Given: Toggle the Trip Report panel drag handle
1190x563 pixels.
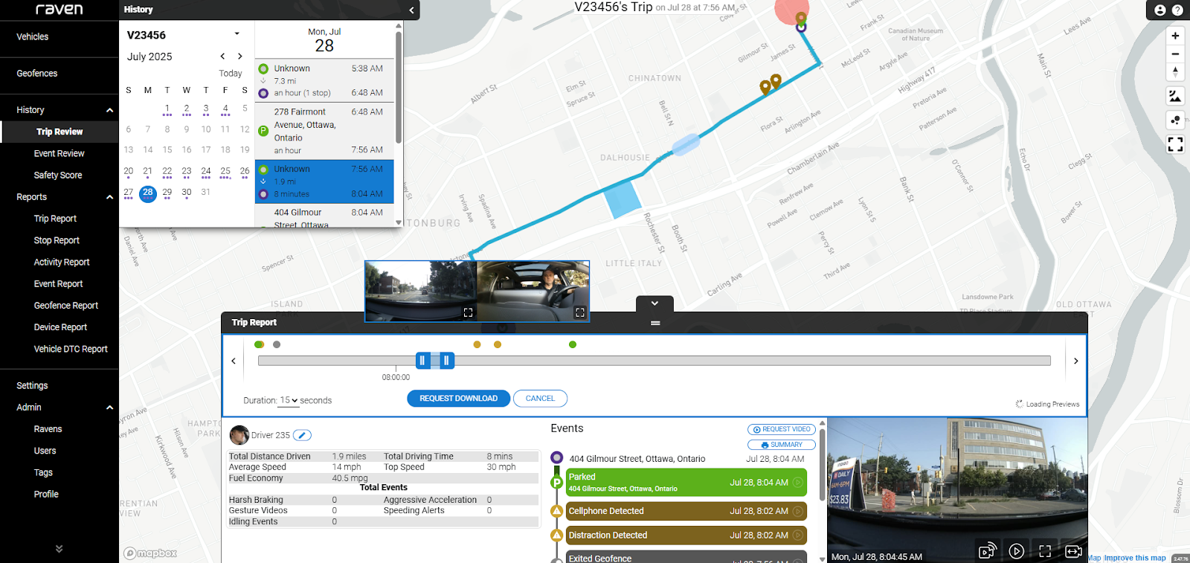Looking at the screenshot, I should (655, 323).
